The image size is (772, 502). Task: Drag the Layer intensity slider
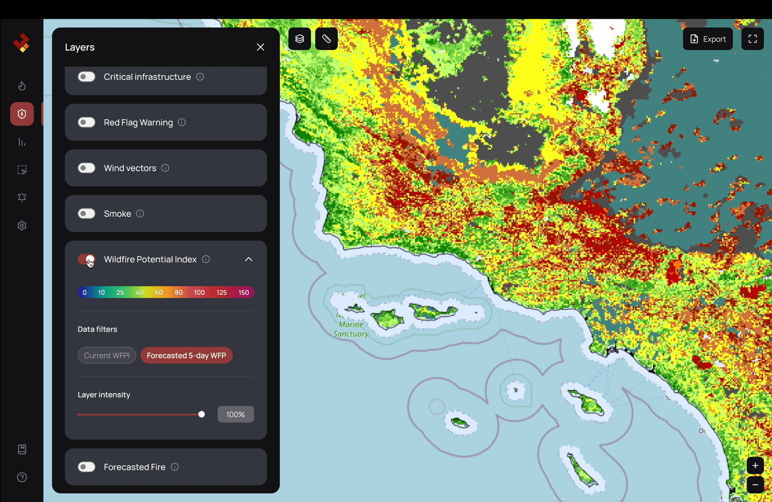201,414
